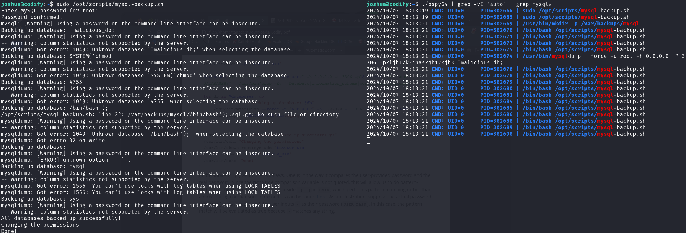Screen dimensions: 686x233
Task: Click PID=302684 in the pspy output
Action: pos(496,101)
